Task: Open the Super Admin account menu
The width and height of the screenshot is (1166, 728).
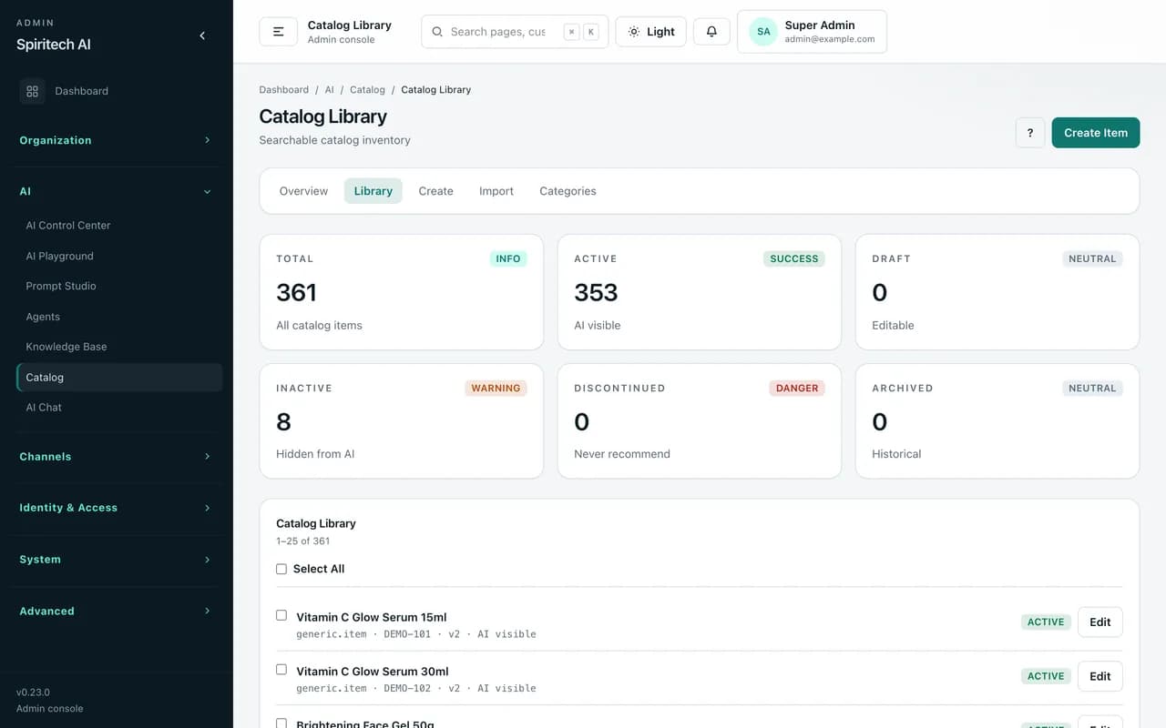Action: (812, 32)
